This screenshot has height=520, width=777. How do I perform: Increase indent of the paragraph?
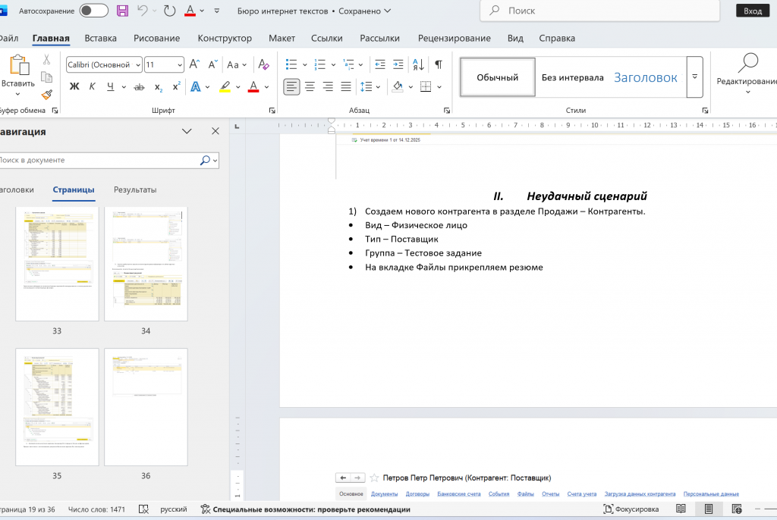(x=398, y=64)
